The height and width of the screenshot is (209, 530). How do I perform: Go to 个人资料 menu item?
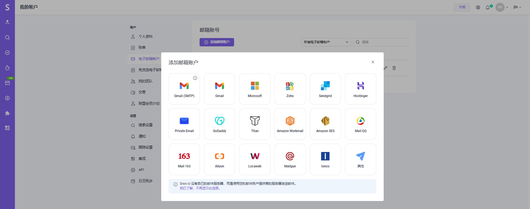click(x=145, y=36)
